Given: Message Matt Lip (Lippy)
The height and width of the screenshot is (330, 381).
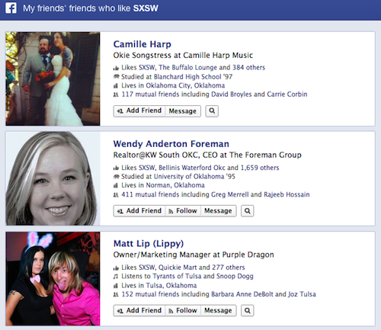Looking at the screenshot, I should point(219,310).
